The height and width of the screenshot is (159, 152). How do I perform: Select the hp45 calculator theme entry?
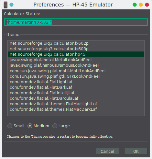click(76, 54)
